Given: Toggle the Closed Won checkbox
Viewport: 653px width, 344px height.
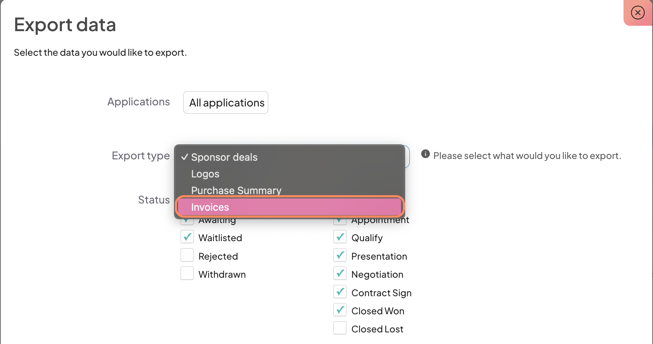Looking at the screenshot, I should pyautogui.click(x=340, y=310).
